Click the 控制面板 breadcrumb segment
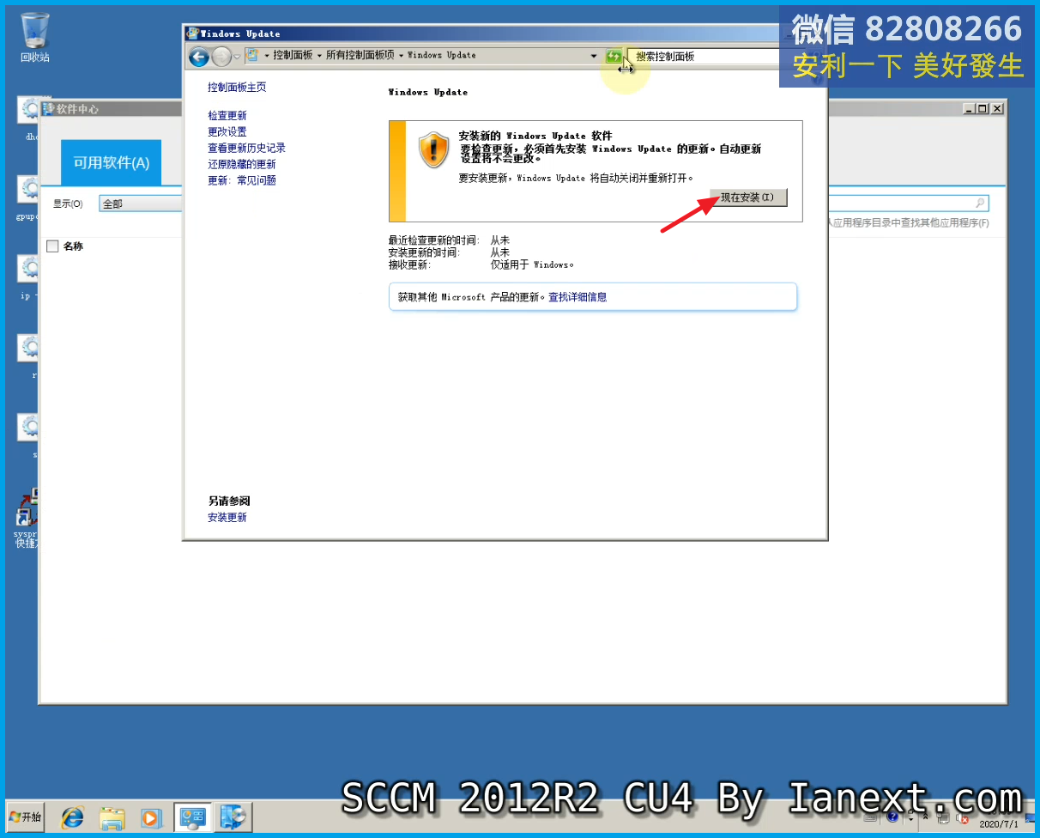 [293, 55]
